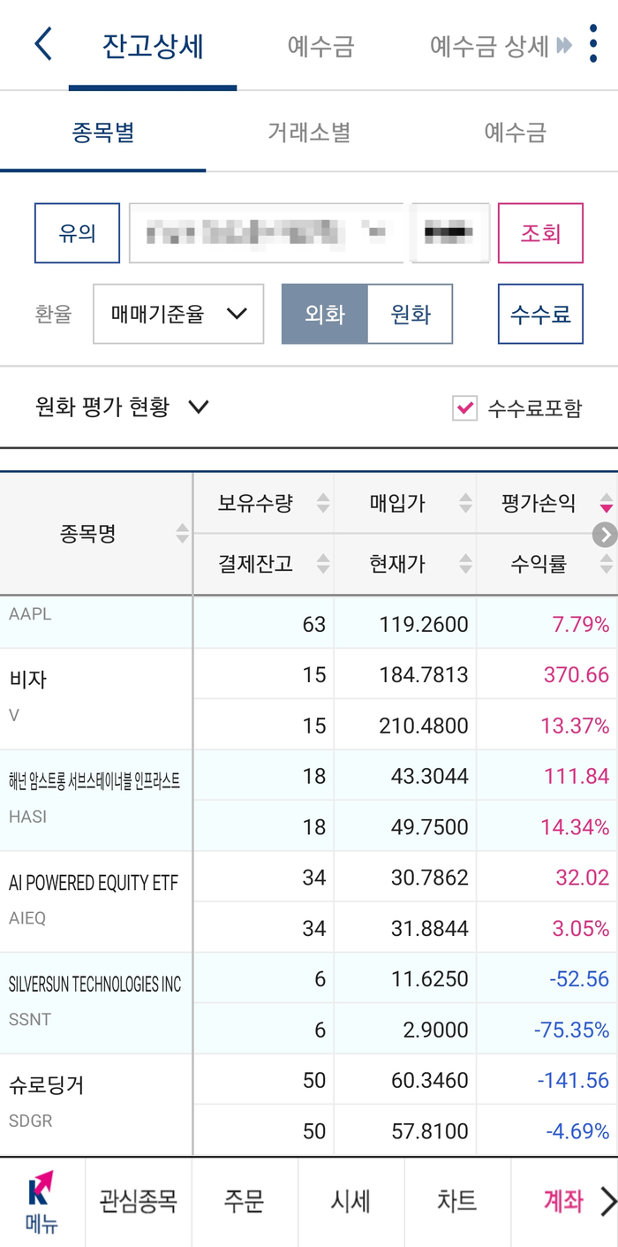Tap the 수익률 column header
This screenshot has height=1247, width=618.
pos(539,564)
